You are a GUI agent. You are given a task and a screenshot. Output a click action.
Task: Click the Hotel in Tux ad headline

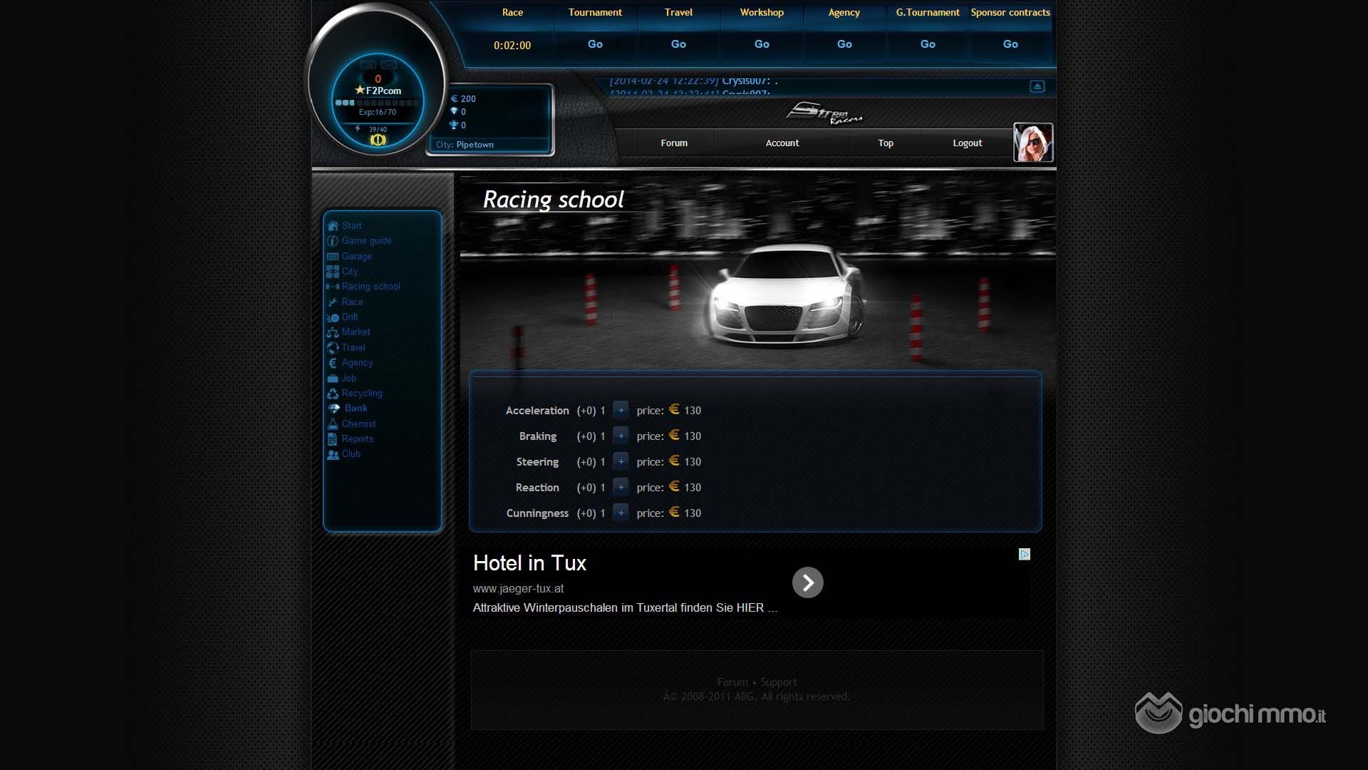pyautogui.click(x=529, y=563)
